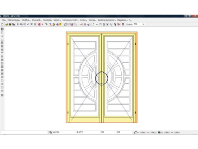The image size is (198, 149).
Task: Click the top-left blue hinge on door frame
Action: tap(68, 44)
